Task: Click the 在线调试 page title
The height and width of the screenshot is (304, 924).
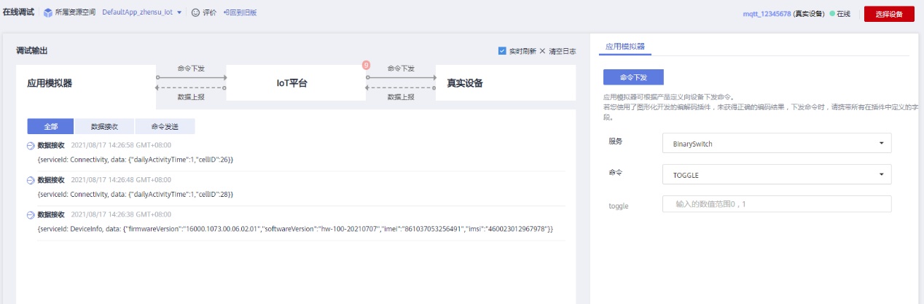Action: pos(18,13)
